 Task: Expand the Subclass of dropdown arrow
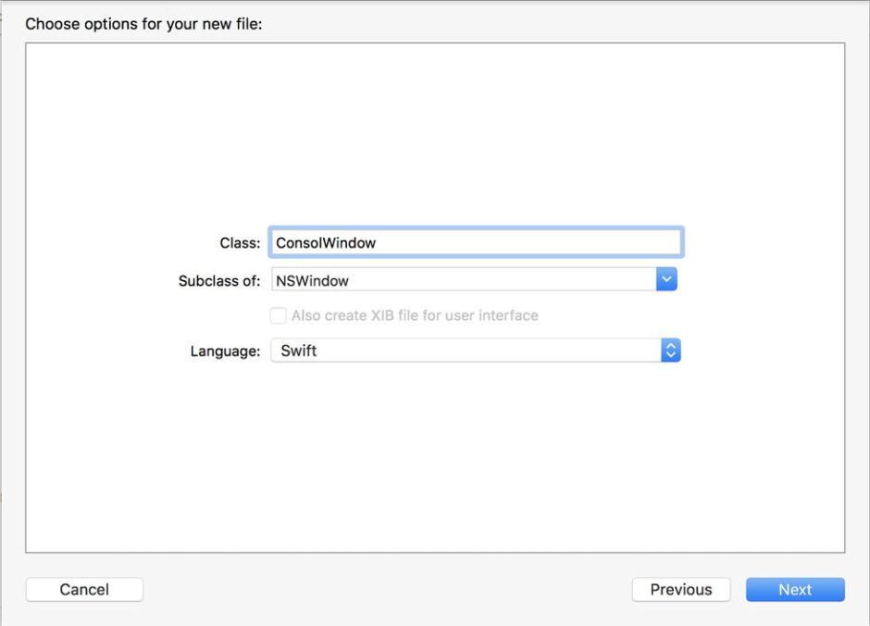click(x=666, y=279)
